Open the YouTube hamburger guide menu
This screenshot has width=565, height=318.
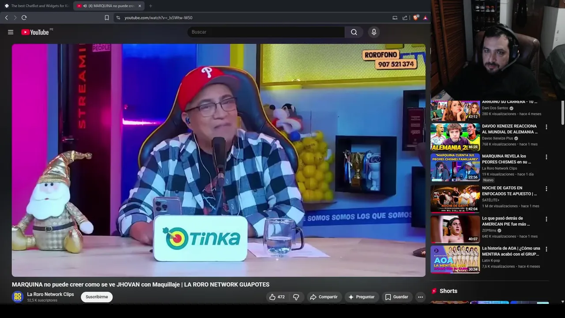click(x=11, y=32)
